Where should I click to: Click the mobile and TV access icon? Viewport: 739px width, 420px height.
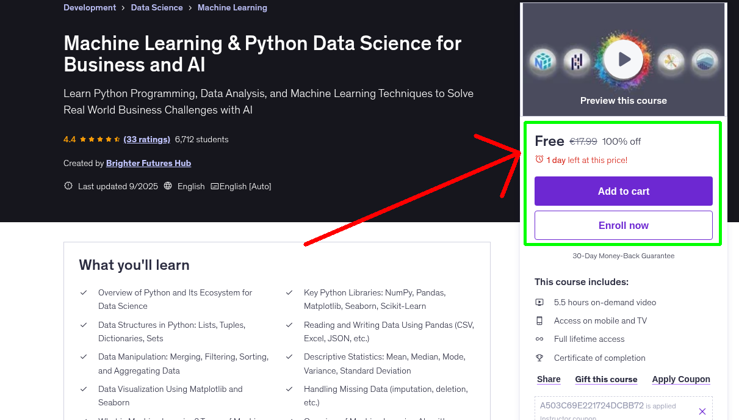pos(540,320)
